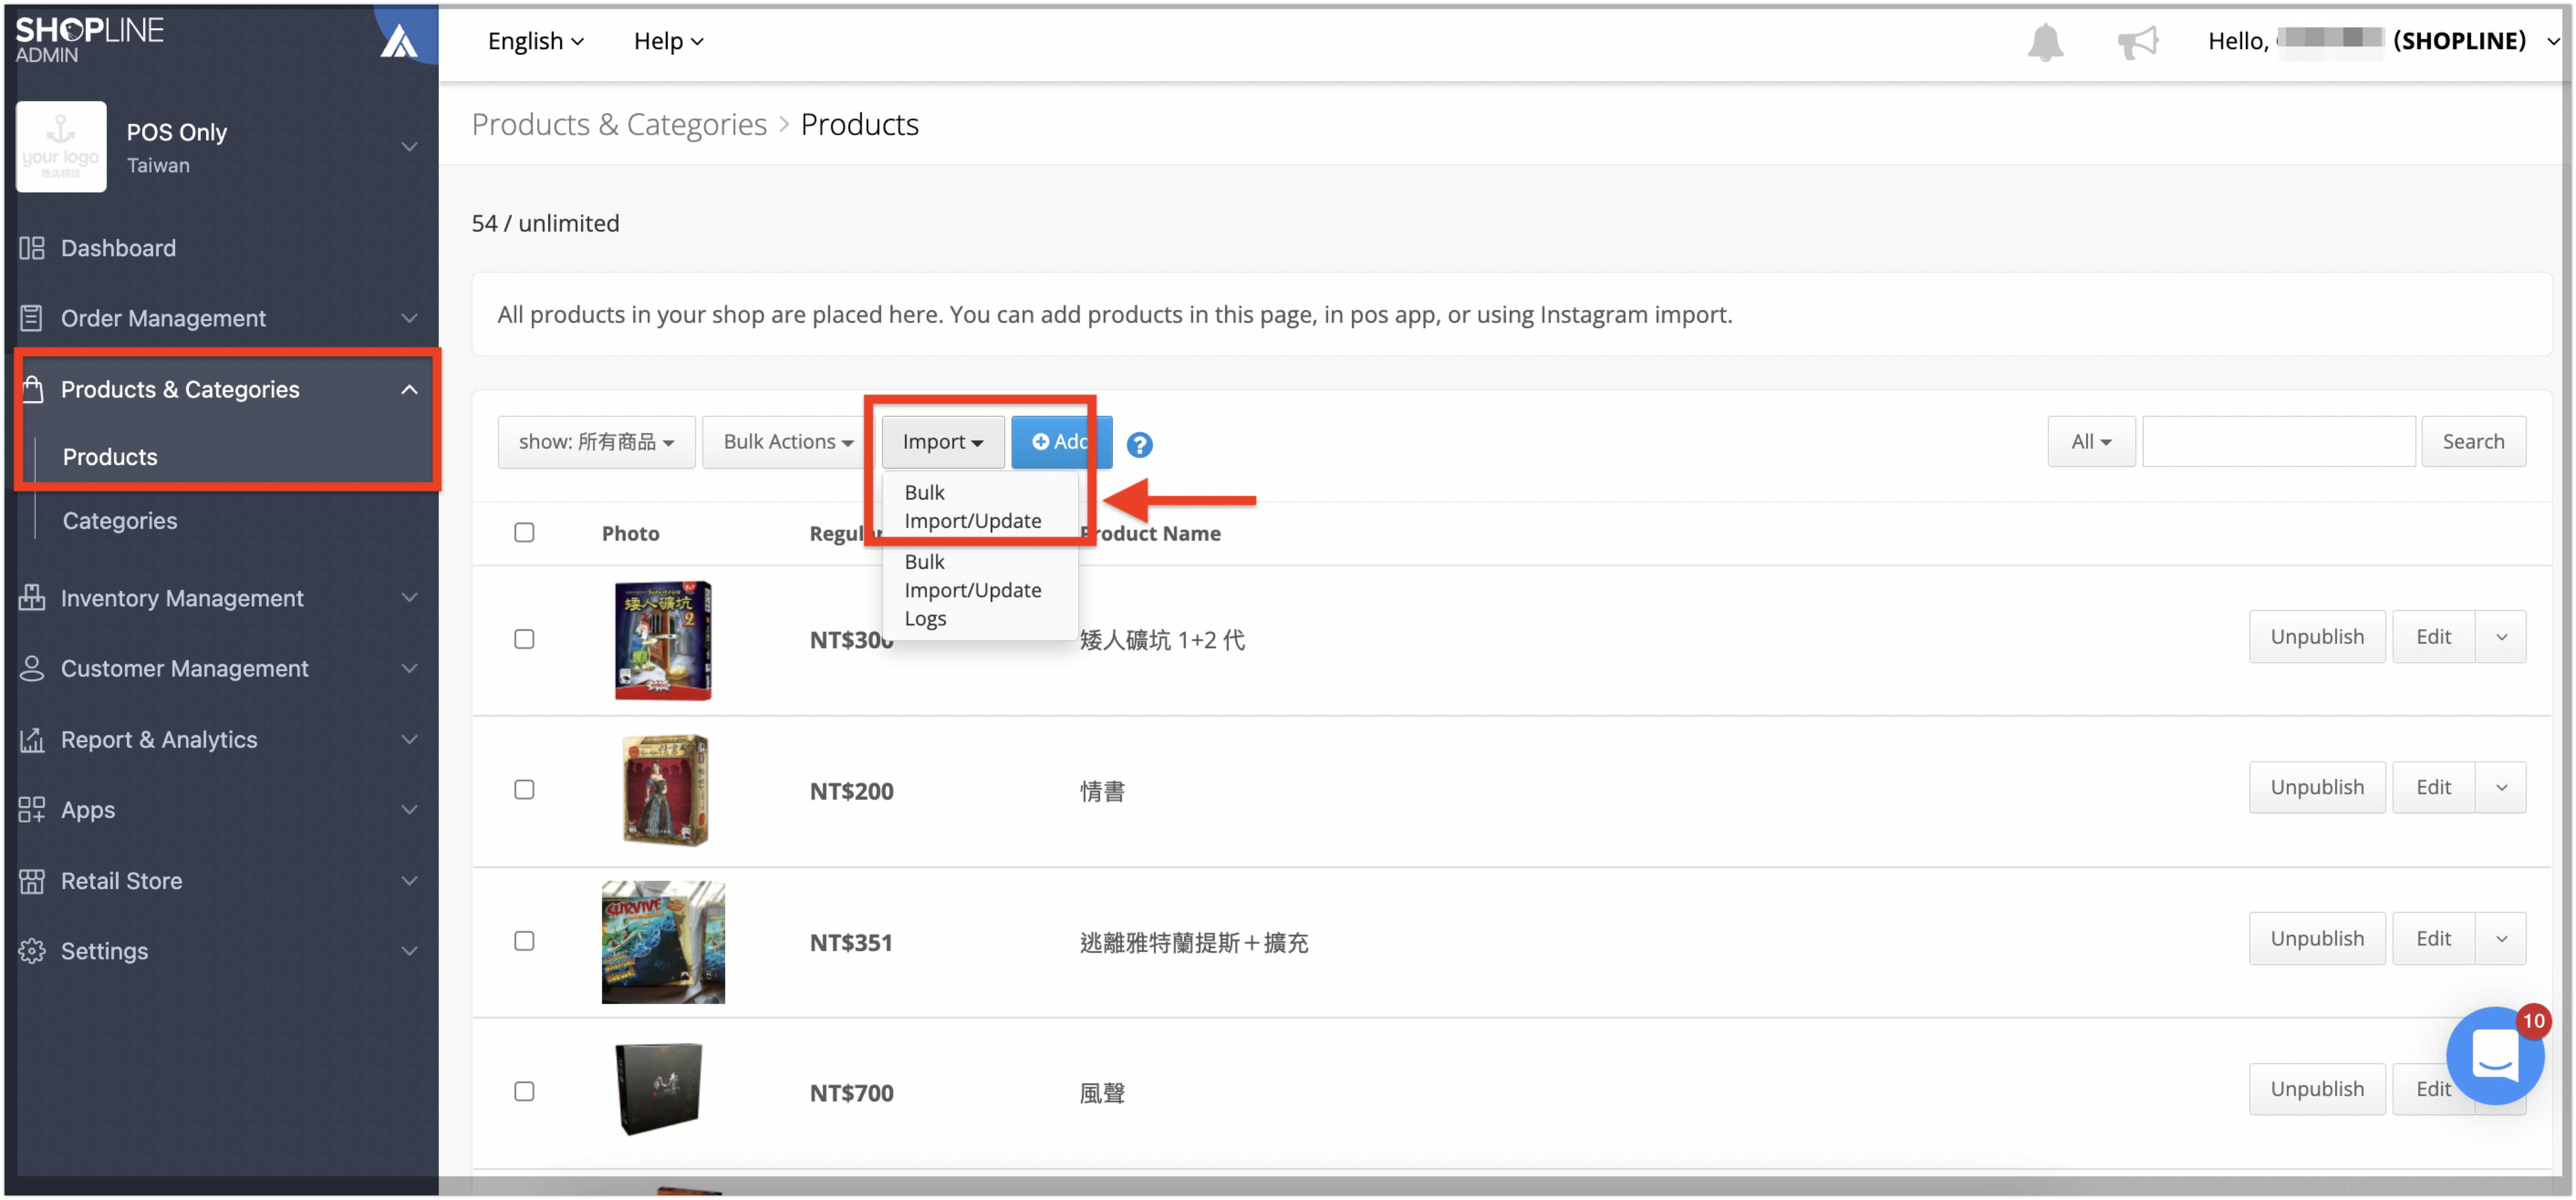Click the shop logo placeholder image
This screenshot has height=1200, width=2576.
(x=61, y=146)
